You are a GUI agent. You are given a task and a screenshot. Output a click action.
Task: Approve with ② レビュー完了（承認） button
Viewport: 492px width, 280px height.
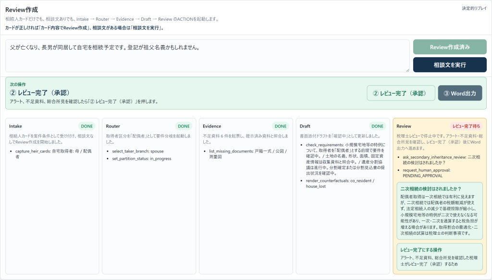click(401, 93)
